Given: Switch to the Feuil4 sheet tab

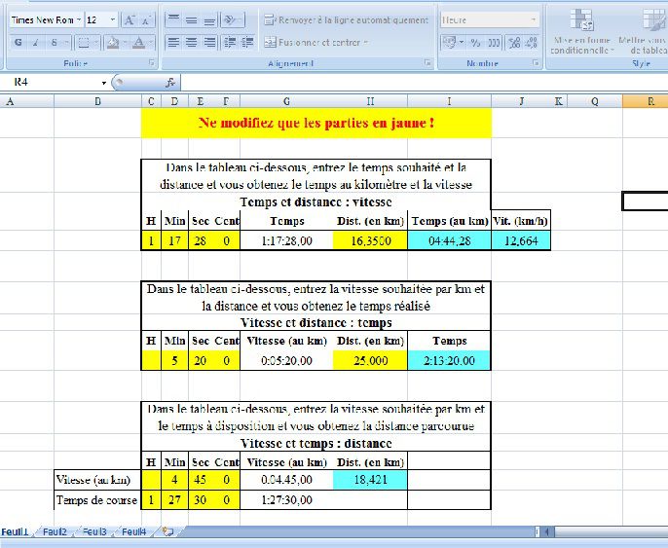Looking at the screenshot, I should [133, 532].
